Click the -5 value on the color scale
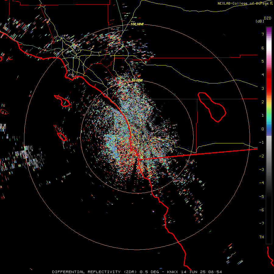This screenshot has width=274, height=274. (x=262, y=197)
